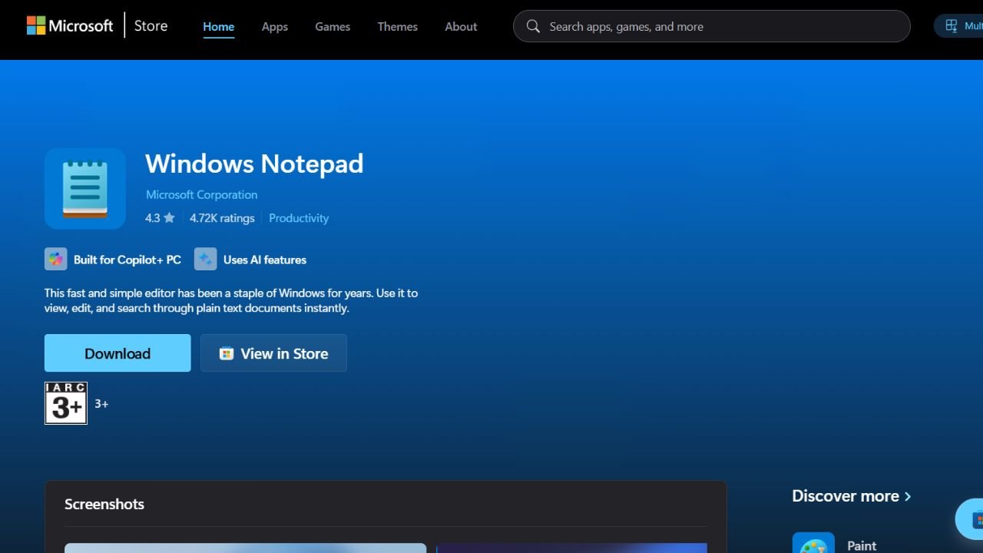
Task: Click the Microsoft logo
Action: click(70, 26)
